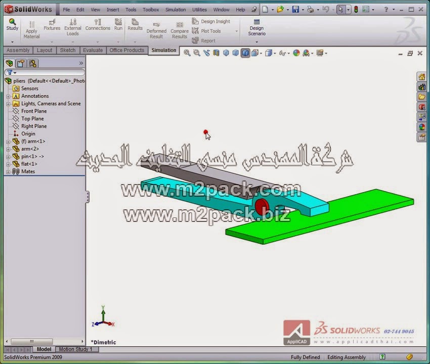Image resolution: width=430 pixels, height=364 pixels.
Task: Toggle the menu bar pushpin
Action: [254, 10]
